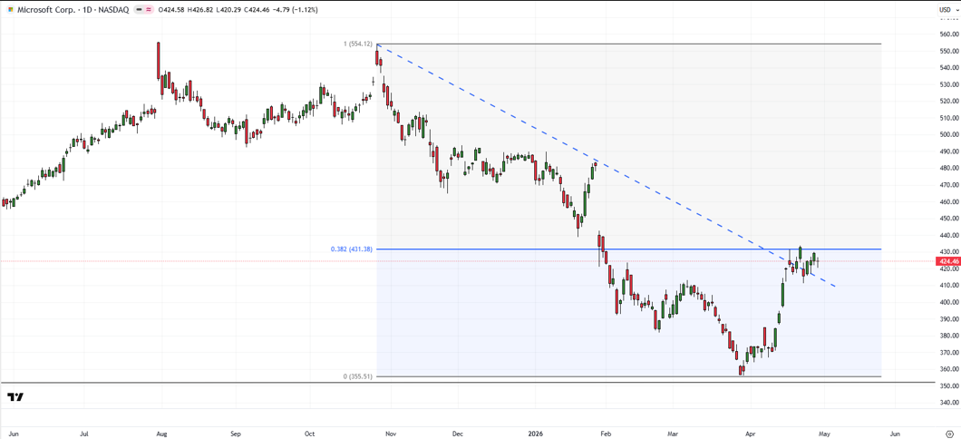
Task: Click the May label on the time axis
Action: pyautogui.click(x=824, y=433)
